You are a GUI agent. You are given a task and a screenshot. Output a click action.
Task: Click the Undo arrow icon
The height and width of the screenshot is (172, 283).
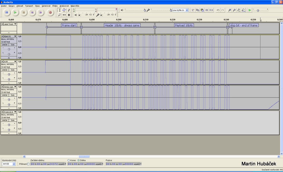[x=218, y=10]
